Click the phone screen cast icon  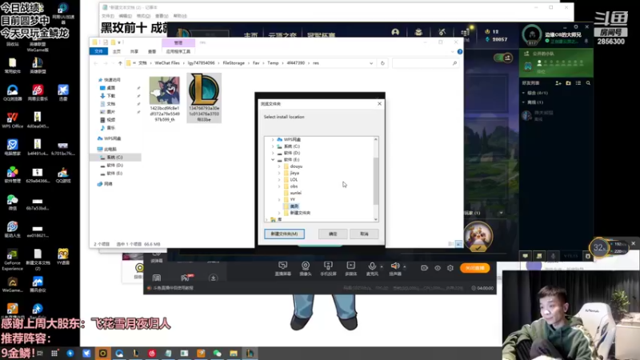[328, 269]
